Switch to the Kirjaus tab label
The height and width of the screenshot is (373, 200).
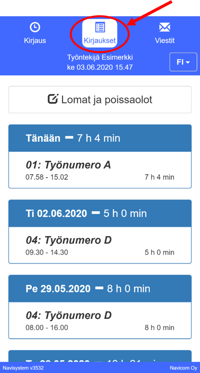pyautogui.click(x=35, y=40)
